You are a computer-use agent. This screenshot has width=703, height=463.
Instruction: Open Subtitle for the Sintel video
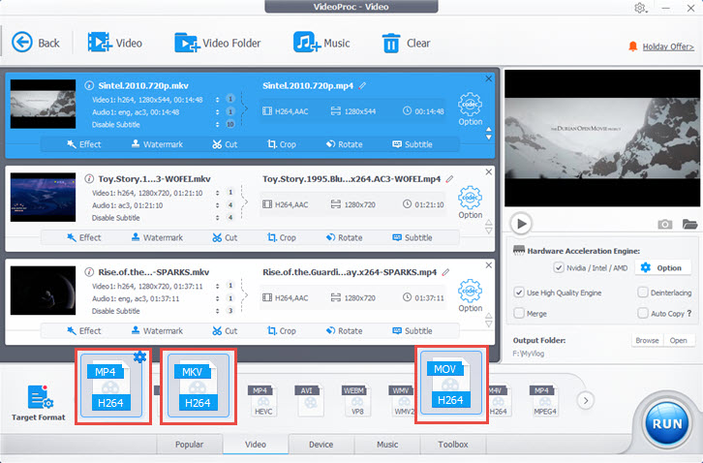[x=413, y=144]
